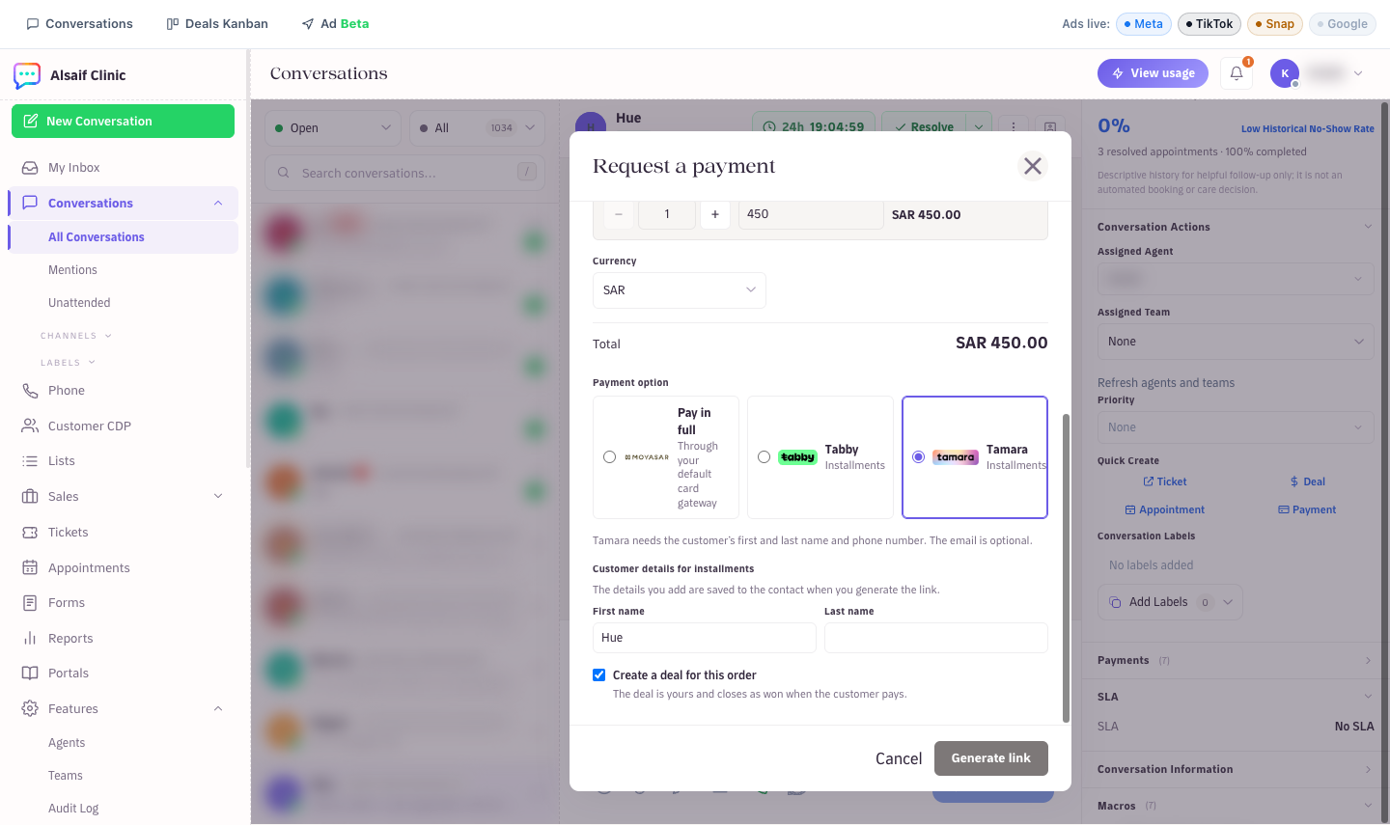Cancel the payment request dialog

899,758
